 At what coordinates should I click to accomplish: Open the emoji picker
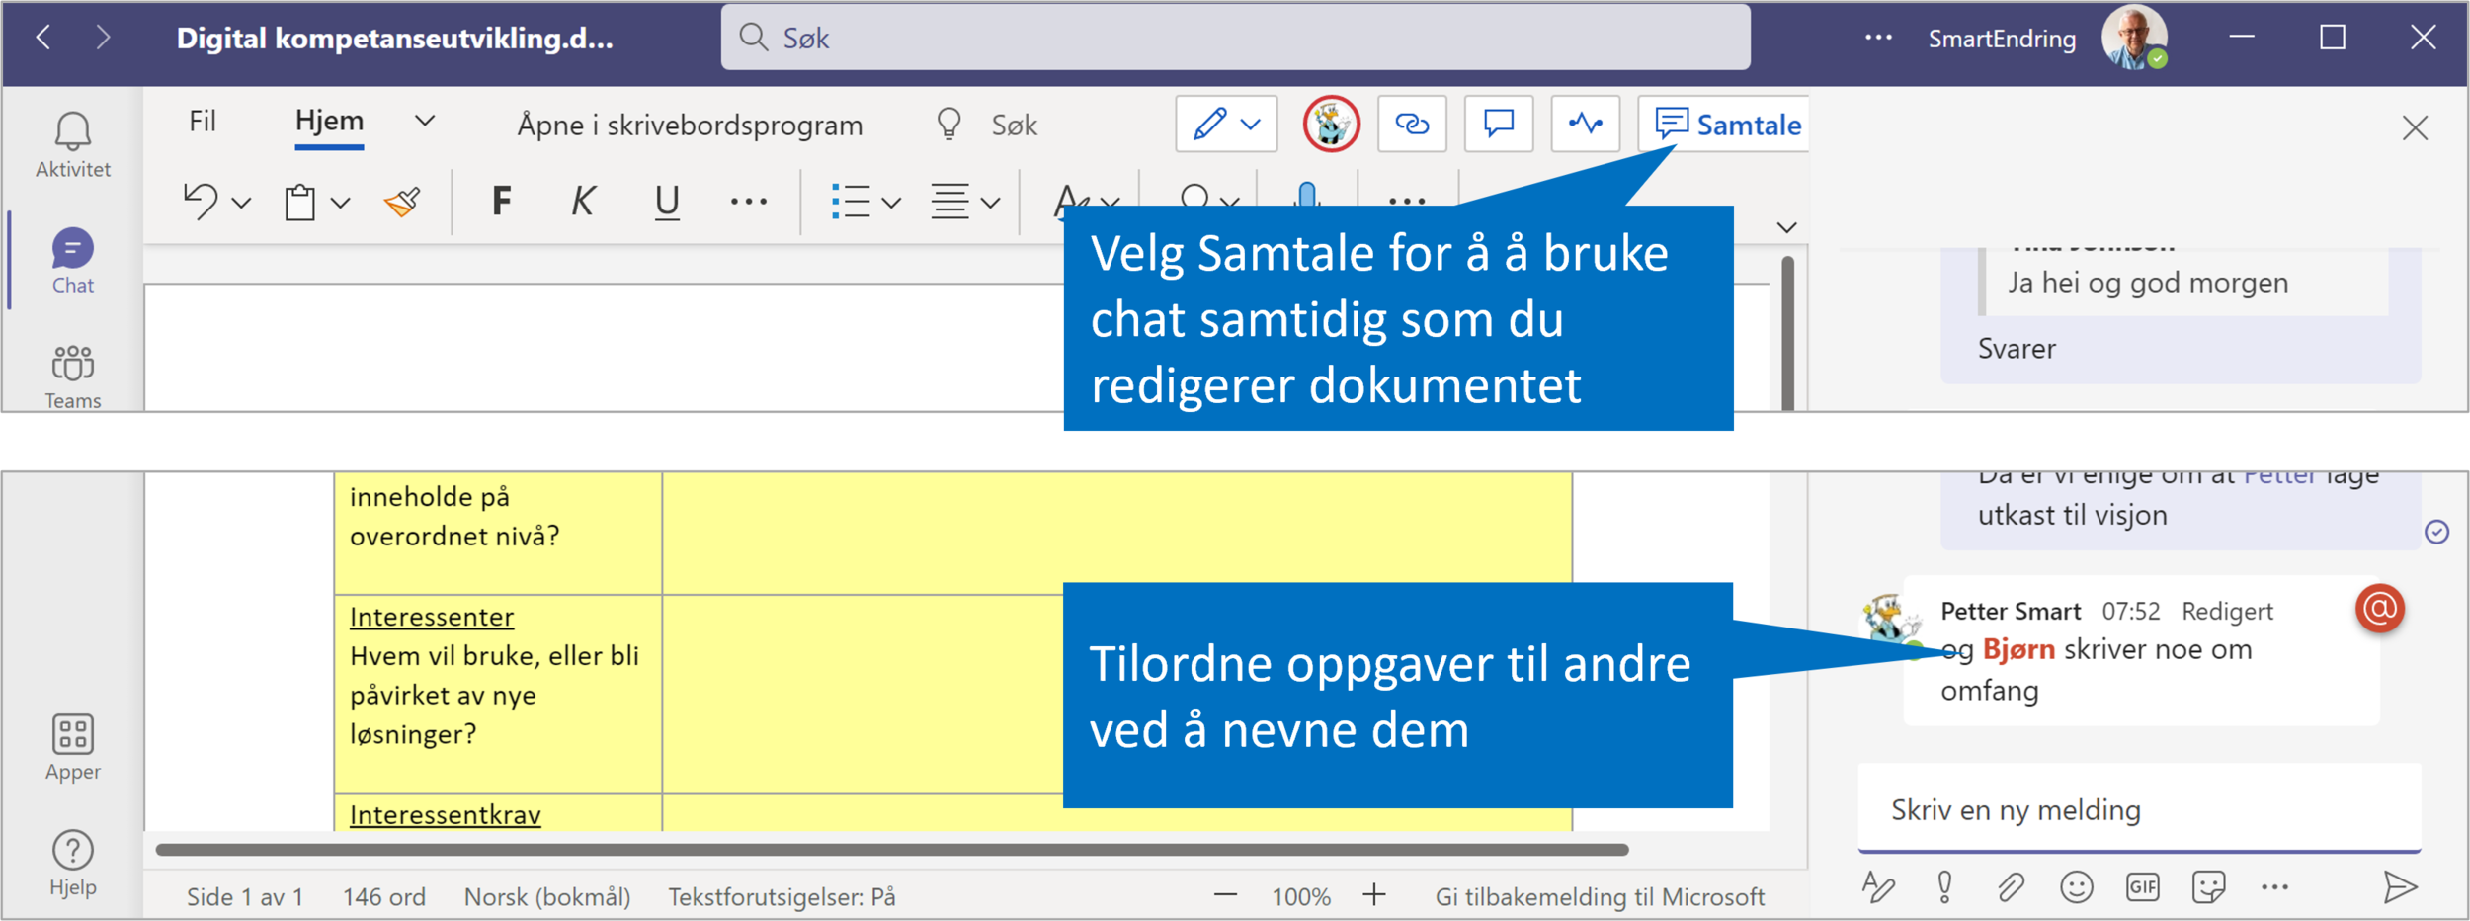coord(2077,886)
